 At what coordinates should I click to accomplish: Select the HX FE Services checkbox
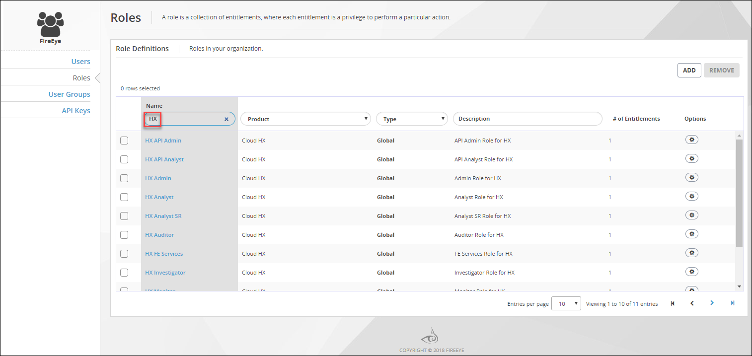[124, 254]
